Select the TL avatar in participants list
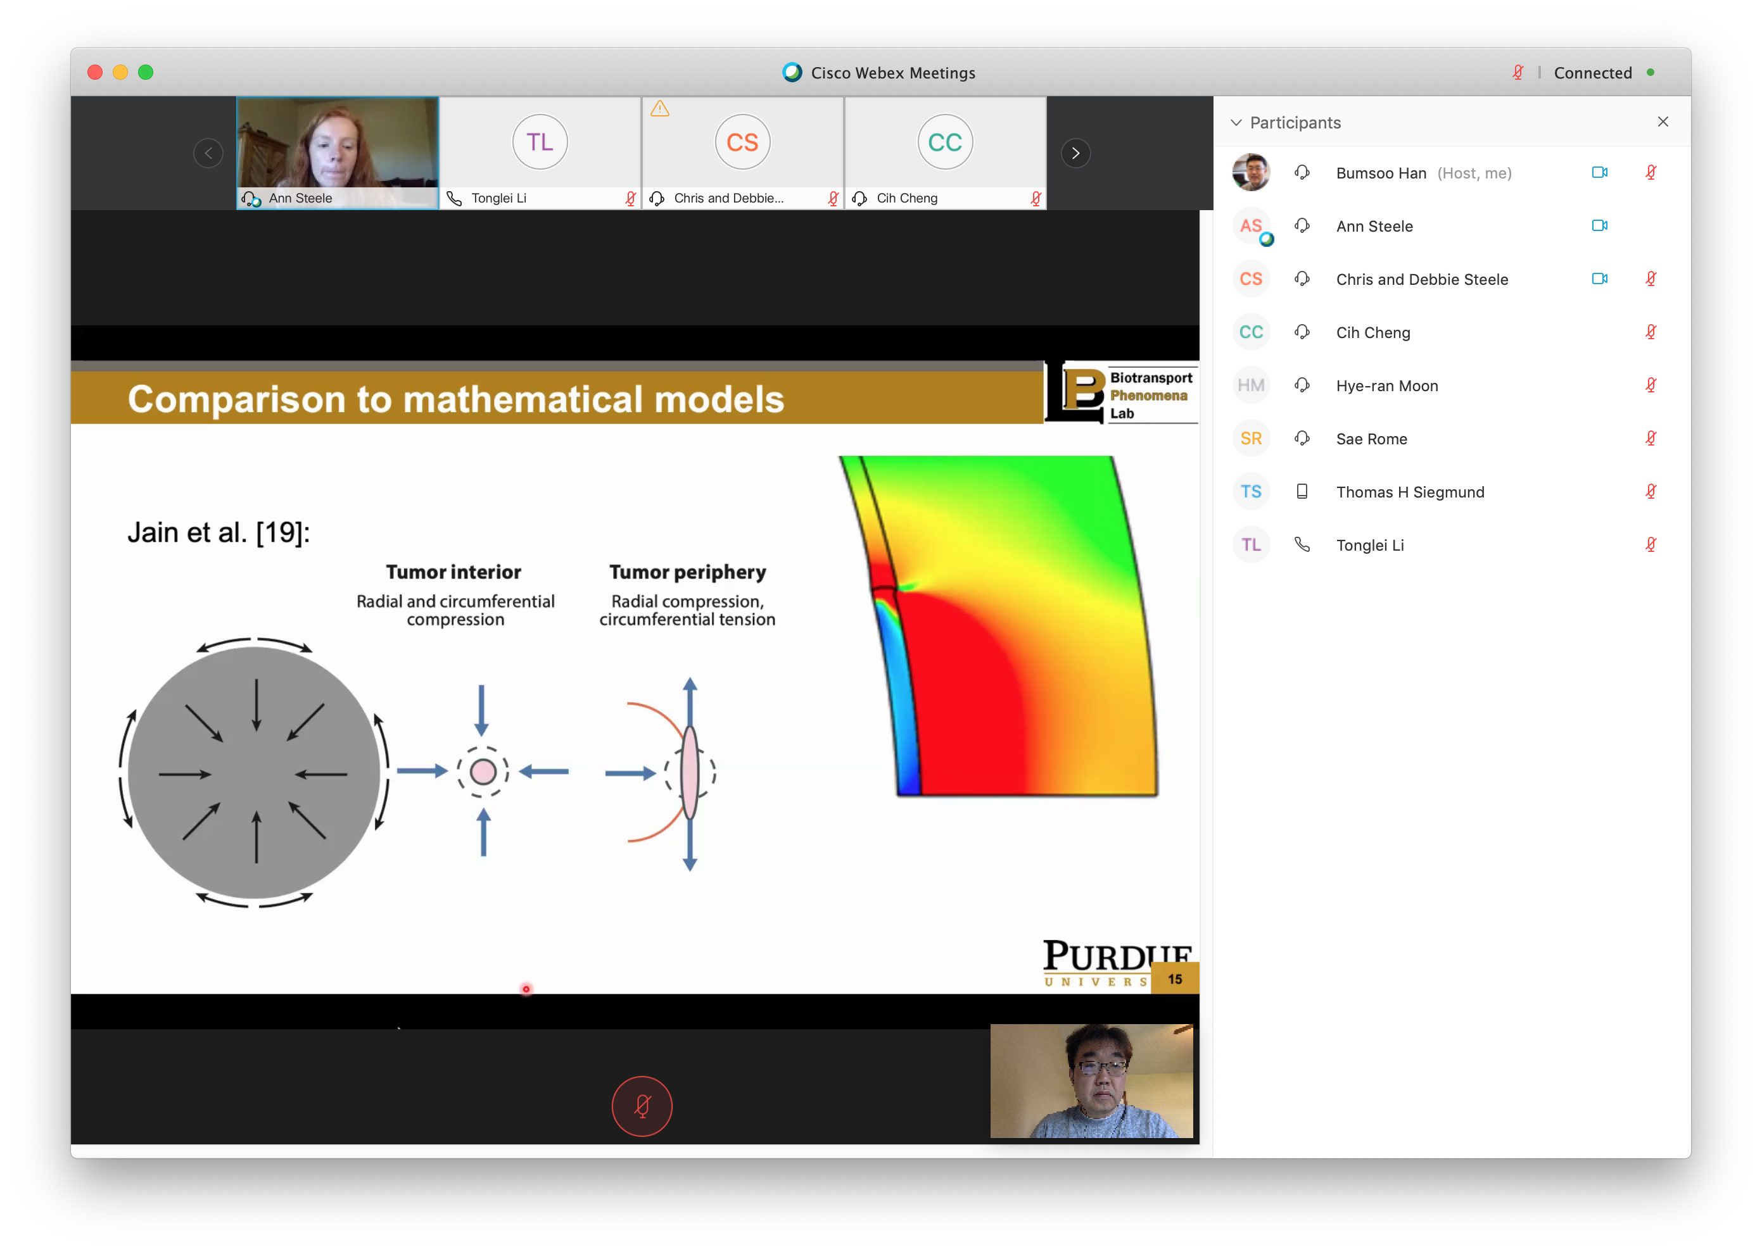Screen dimensions: 1762x1252 pyautogui.click(x=1250, y=545)
